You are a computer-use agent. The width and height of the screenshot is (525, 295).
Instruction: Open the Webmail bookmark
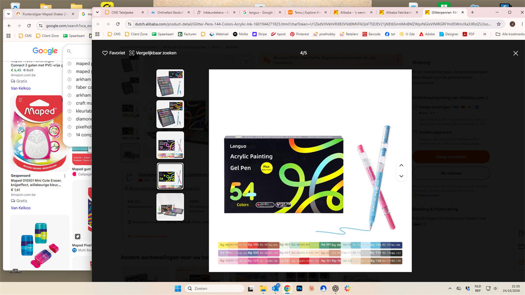point(219,34)
